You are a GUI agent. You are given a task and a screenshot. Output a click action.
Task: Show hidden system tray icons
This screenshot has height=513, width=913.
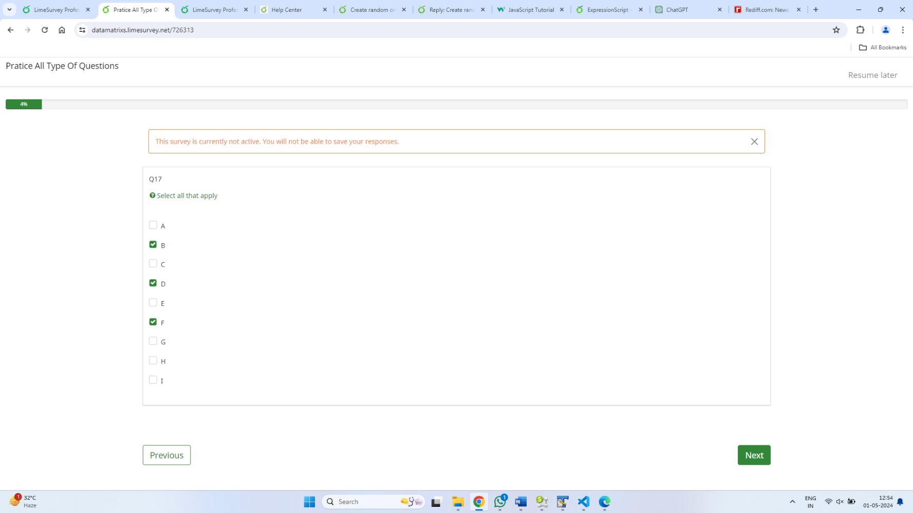(792, 502)
